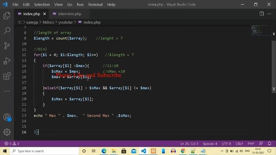
Task: Click the C: breadcrumb segment
Action: pos(20,22)
